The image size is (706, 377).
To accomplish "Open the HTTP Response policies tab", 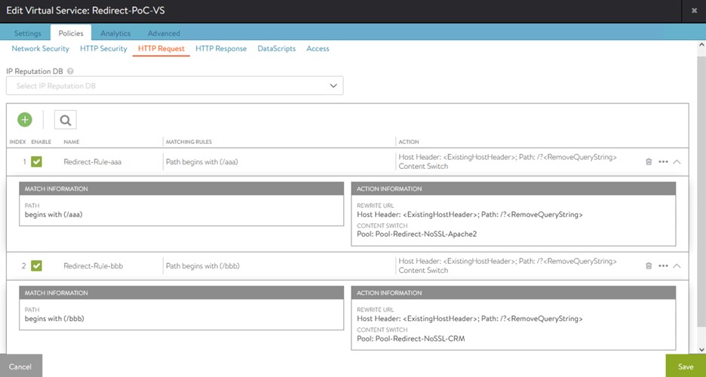I will 221,49.
